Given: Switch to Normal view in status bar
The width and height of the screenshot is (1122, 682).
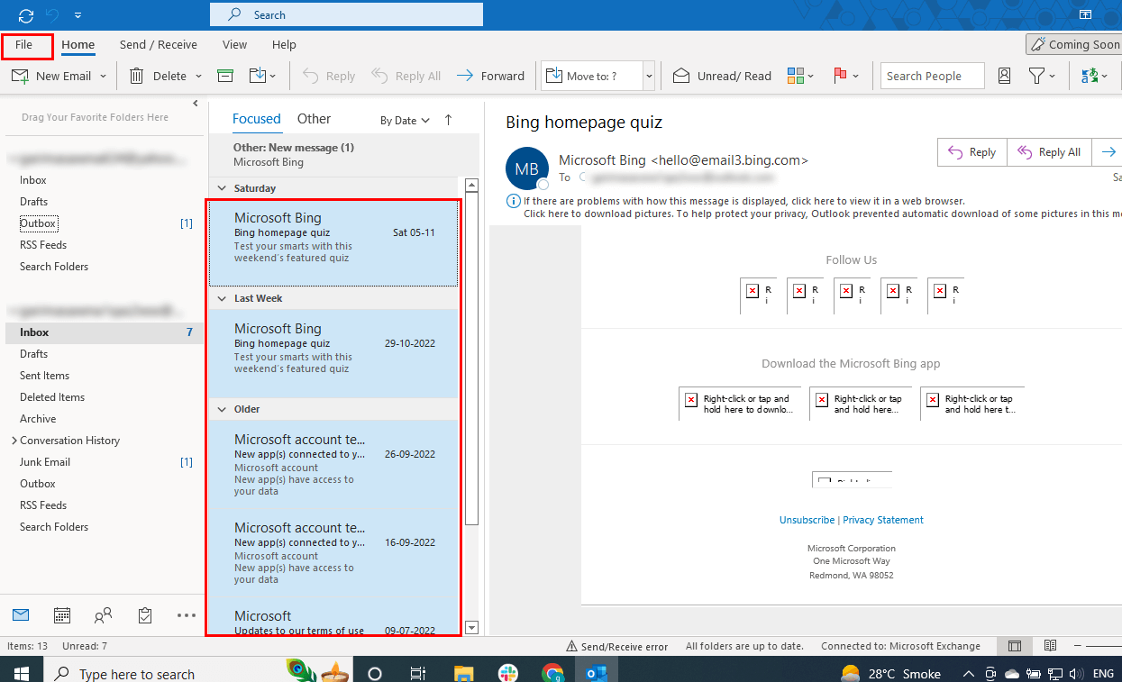Looking at the screenshot, I should 1015,646.
